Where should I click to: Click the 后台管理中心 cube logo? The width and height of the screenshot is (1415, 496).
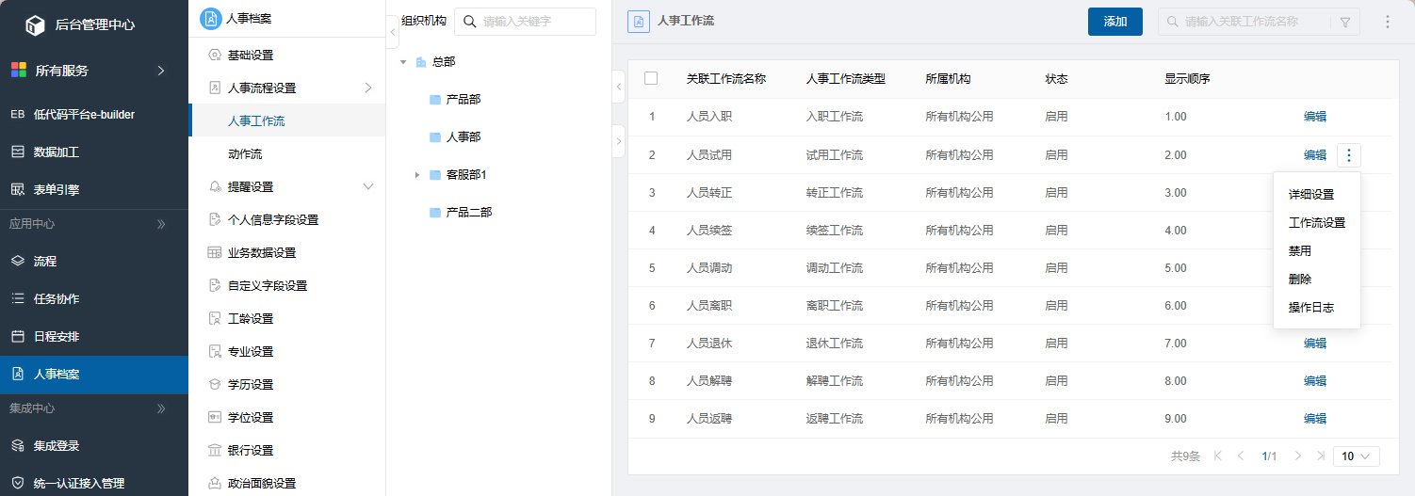pos(35,25)
